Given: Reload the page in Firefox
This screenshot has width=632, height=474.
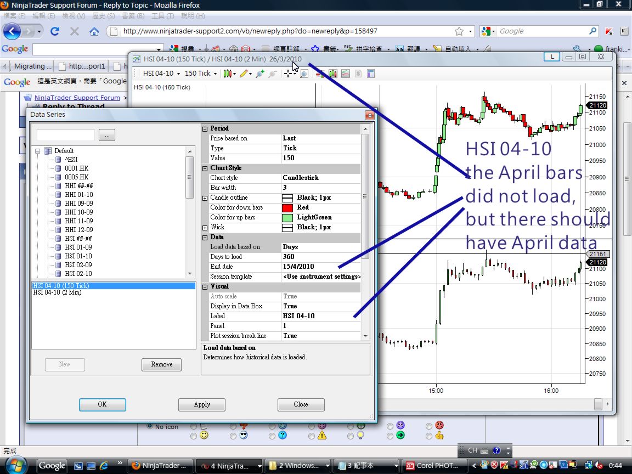Looking at the screenshot, I should 55,31.
